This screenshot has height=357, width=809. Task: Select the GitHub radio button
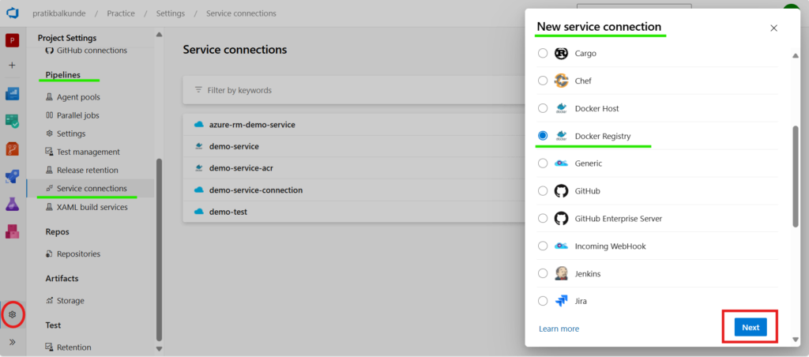point(543,191)
